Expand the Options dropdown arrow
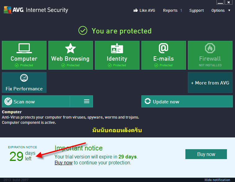 [229, 10]
